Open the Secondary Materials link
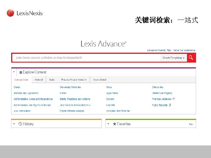The width and height of the screenshot is (211, 158). 70,87
